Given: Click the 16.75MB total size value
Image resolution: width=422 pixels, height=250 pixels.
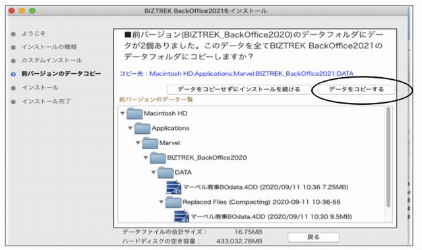Looking at the screenshot, I should pos(248,232).
